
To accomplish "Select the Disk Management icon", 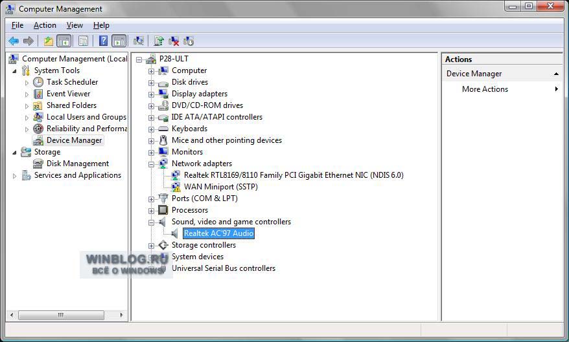I will [38, 164].
